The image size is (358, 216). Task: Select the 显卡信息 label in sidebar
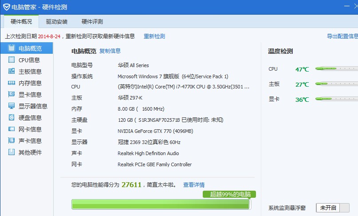30,95
